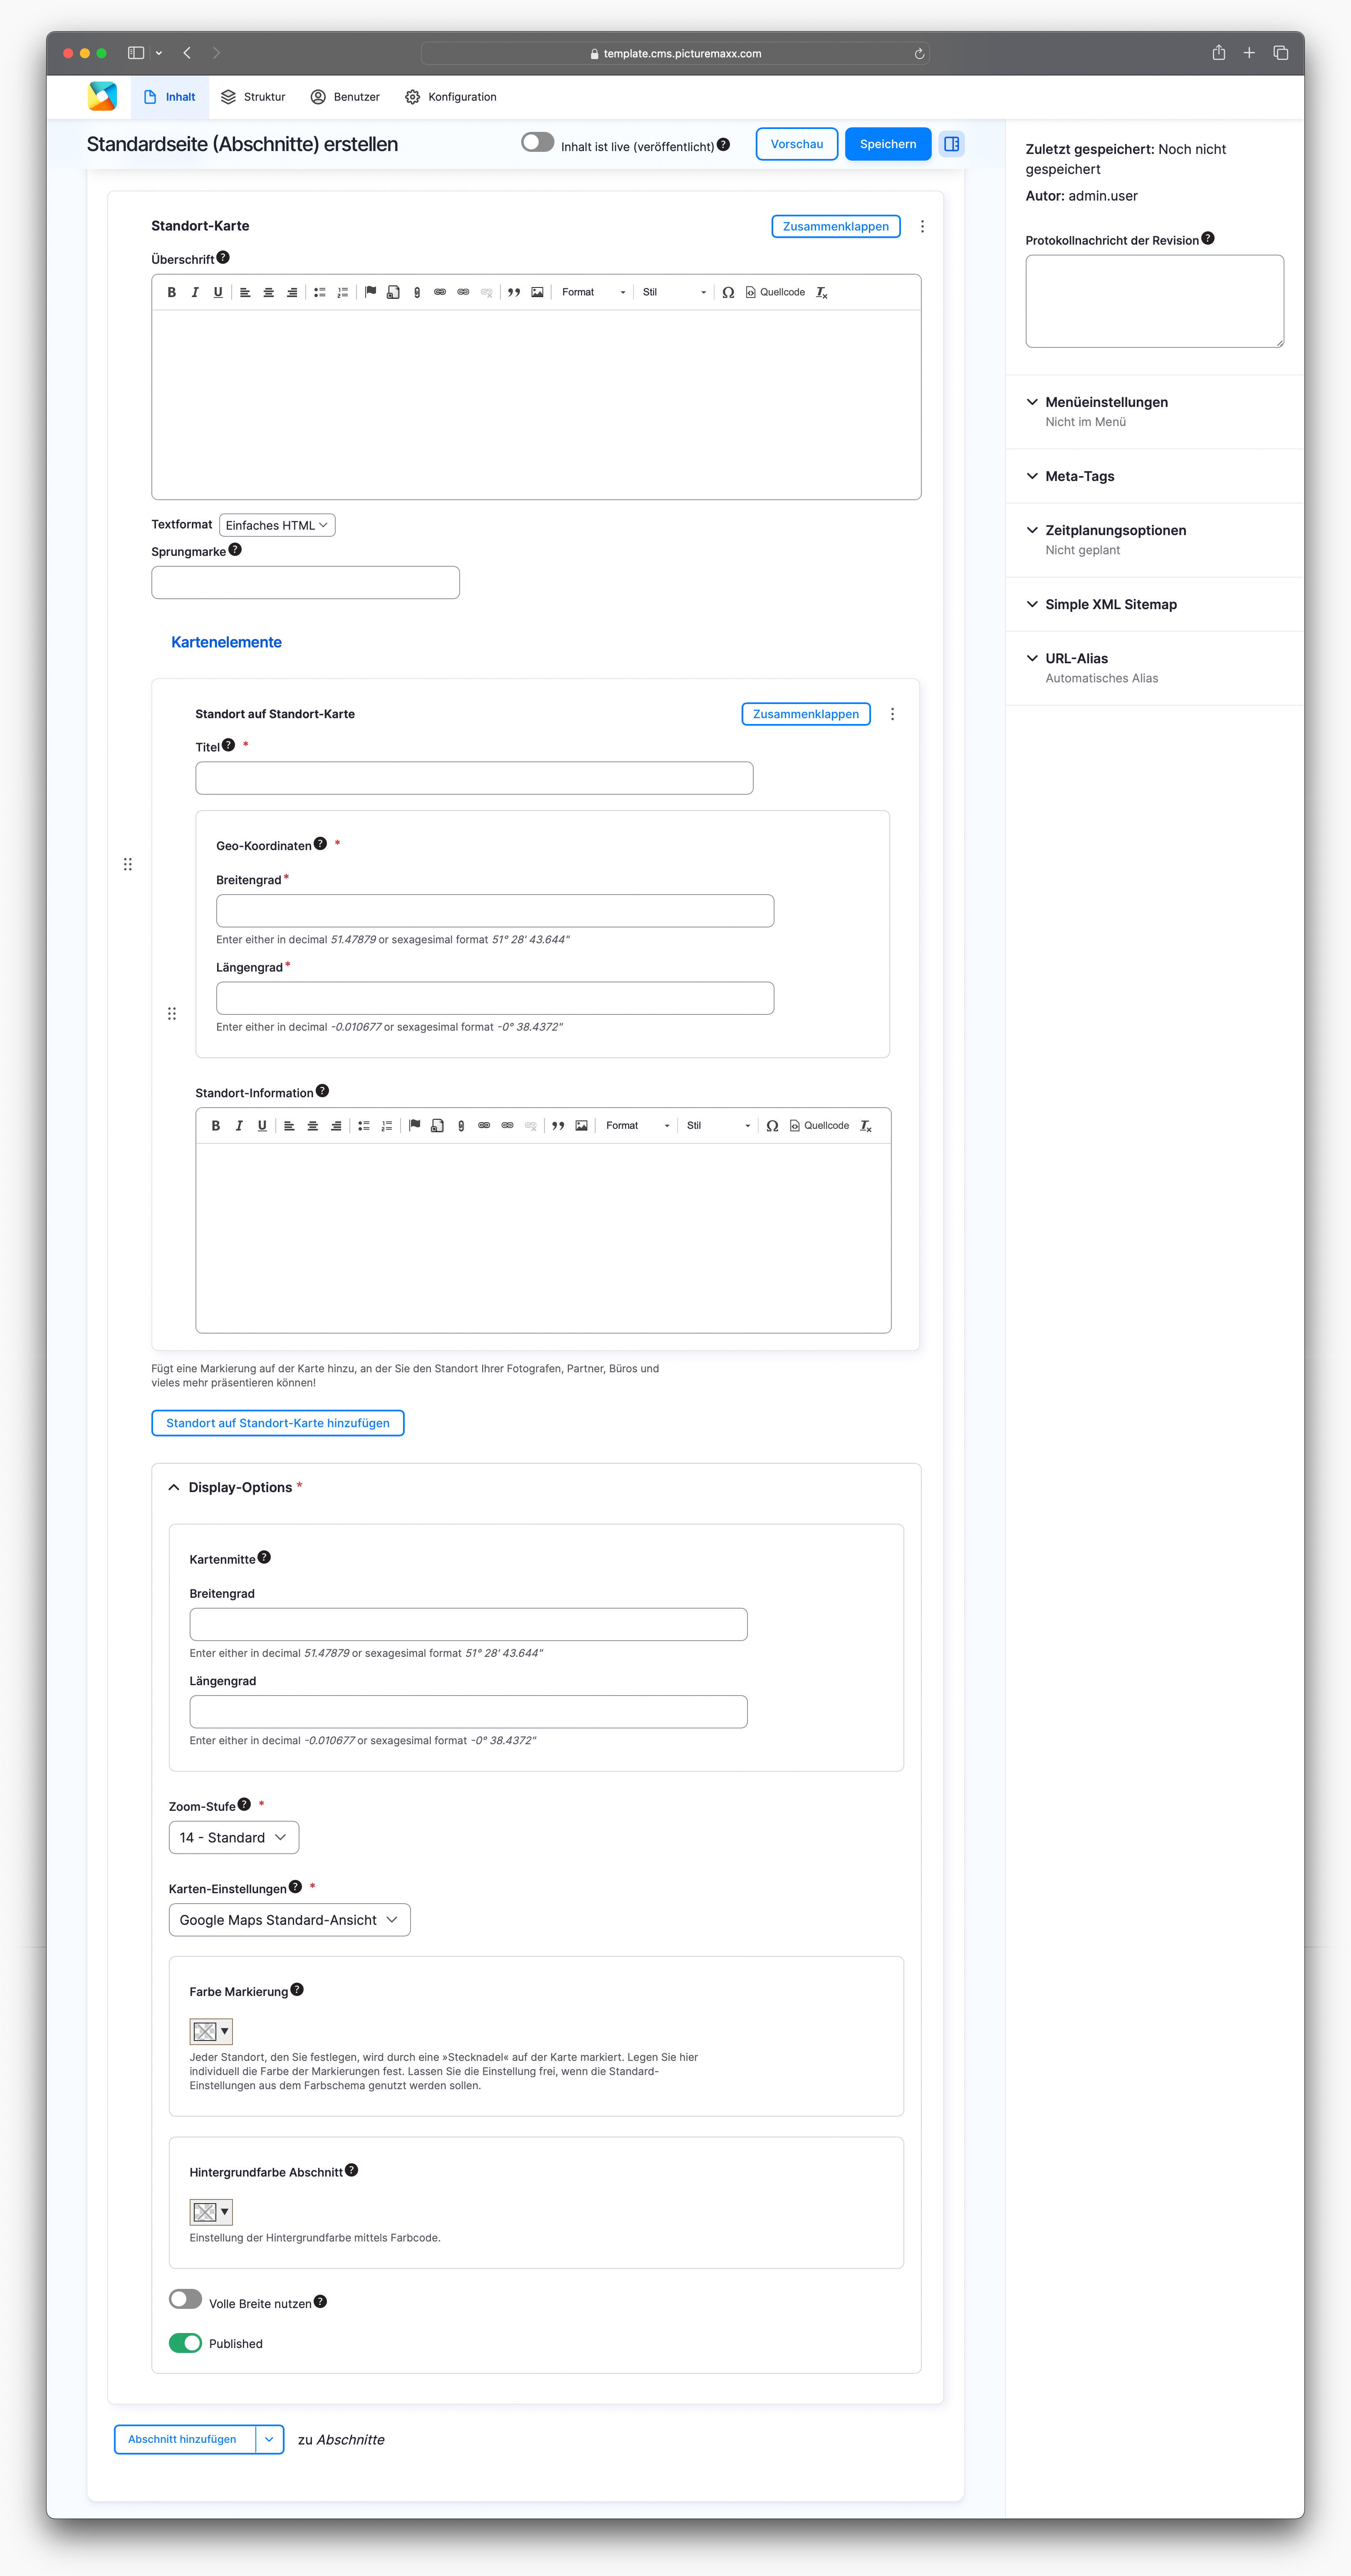Toggle 'Inhalt ist live' switch
1351x2576 pixels.
click(x=537, y=142)
